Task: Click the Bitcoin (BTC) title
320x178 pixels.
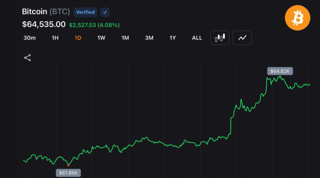Action: pyautogui.click(x=46, y=12)
